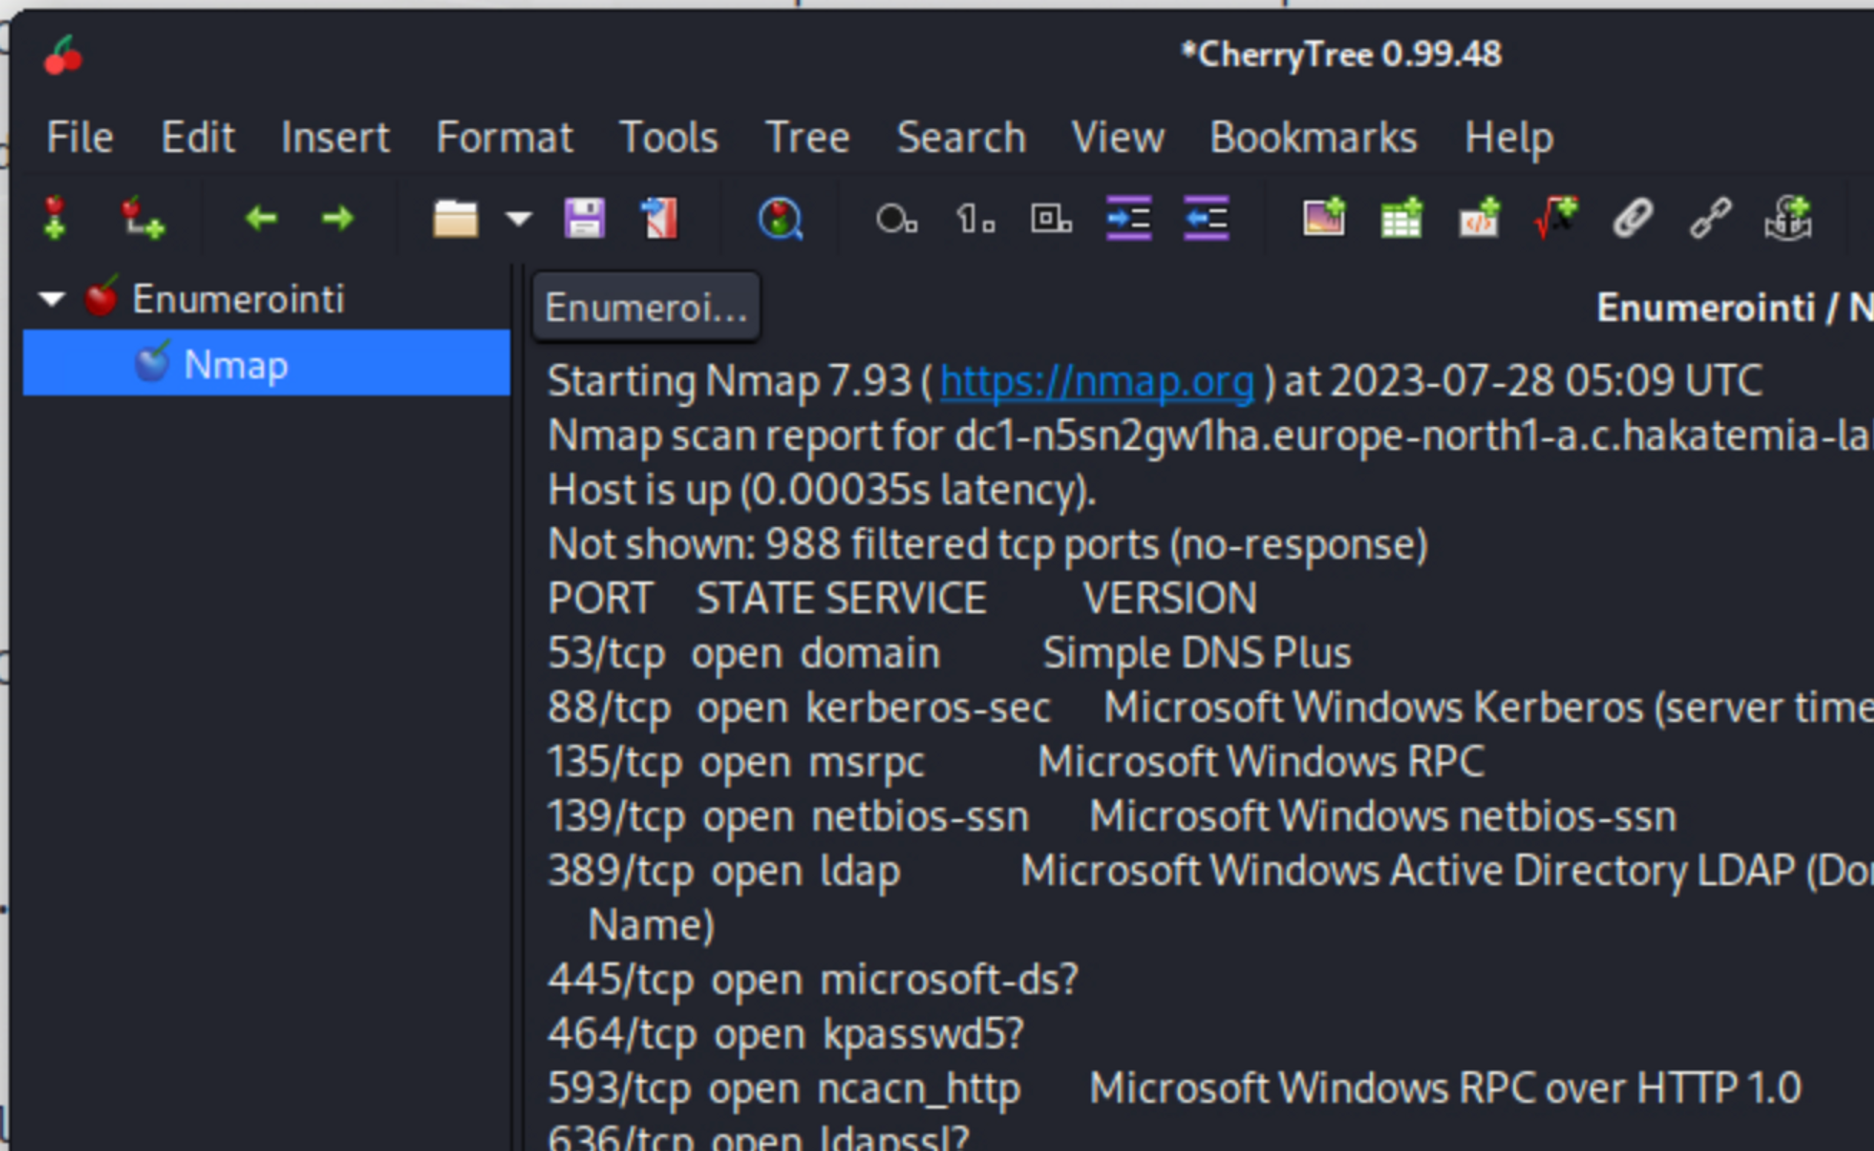Open the Format menu
Viewport: 1874px width, 1151px height.
click(504, 138)
